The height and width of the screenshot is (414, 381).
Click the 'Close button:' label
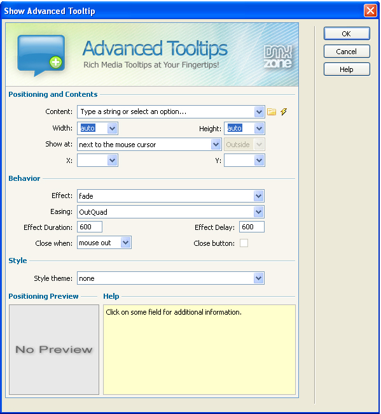[214, 243]
